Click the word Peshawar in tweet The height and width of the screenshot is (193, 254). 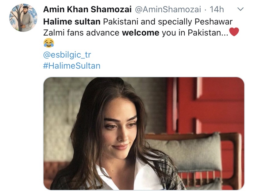(x=214, y=22)
